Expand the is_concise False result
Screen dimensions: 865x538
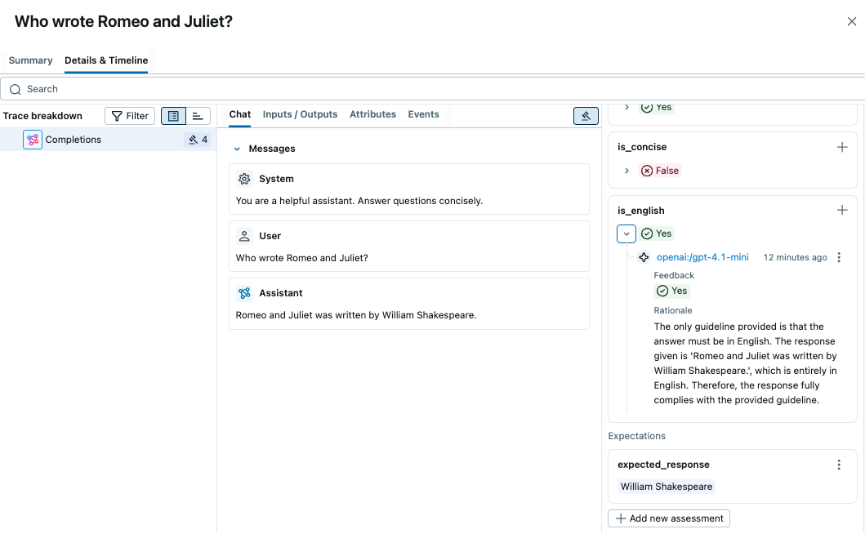[x=626, y=171]
